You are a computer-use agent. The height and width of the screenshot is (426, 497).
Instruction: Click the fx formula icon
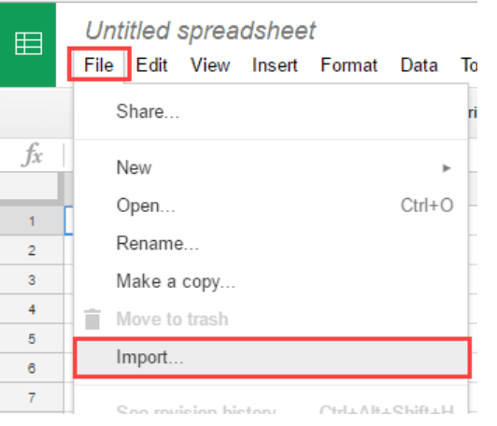(33, 155)
